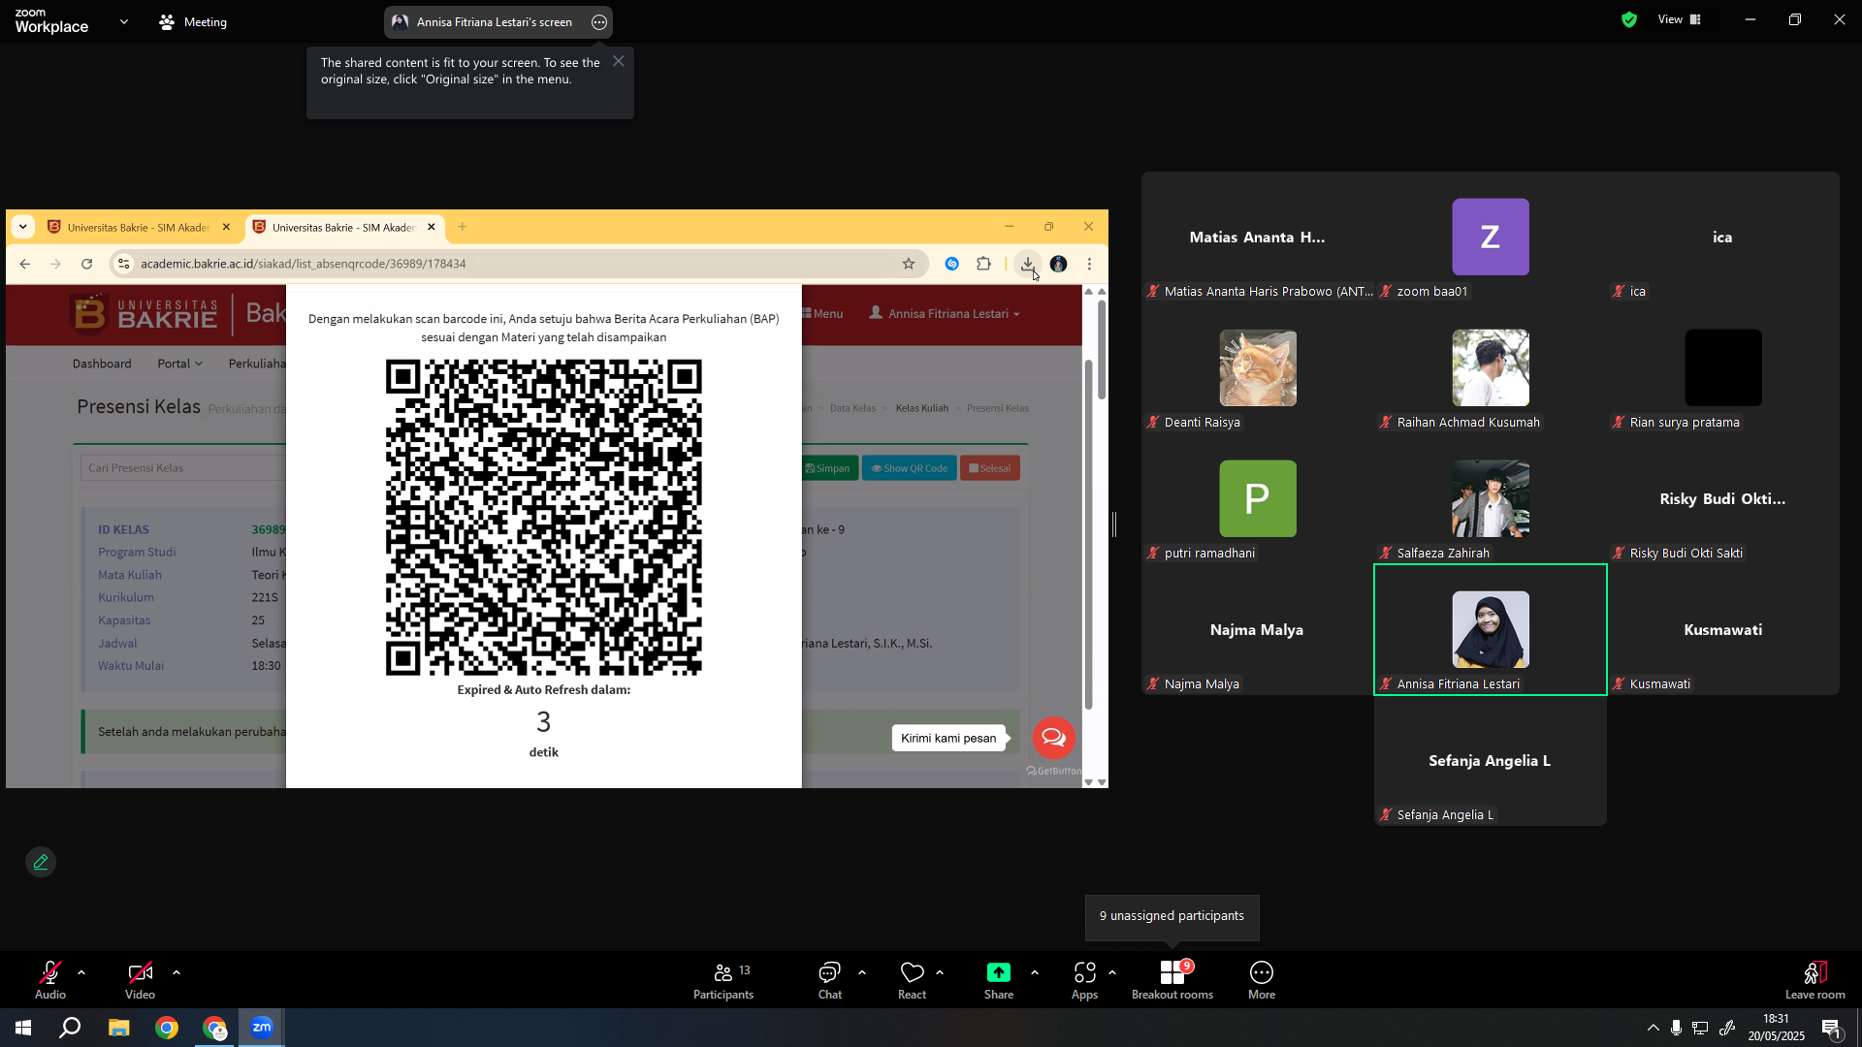1862x1047 pixels.
Task: Open the Meeting tab
Action: click(x=193, y=21)
